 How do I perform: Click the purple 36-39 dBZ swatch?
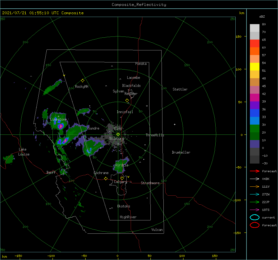pos(255,105)
